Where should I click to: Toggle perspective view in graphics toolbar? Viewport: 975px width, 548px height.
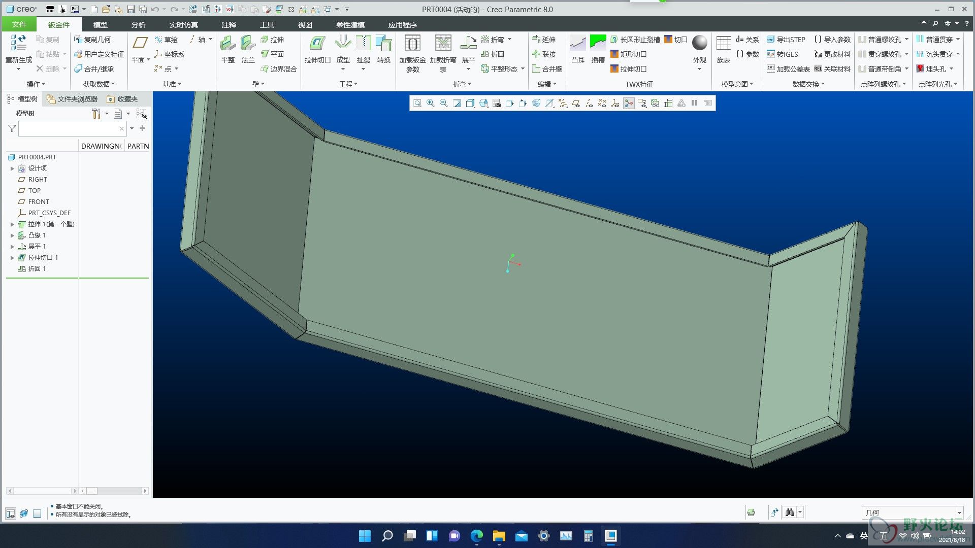tap(536, 103)
